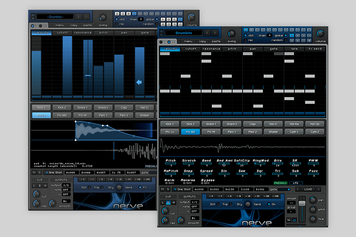Open Drumkits preset selector in front window
This screenshot has height=237, width=356.
click(x=184, y=33)
